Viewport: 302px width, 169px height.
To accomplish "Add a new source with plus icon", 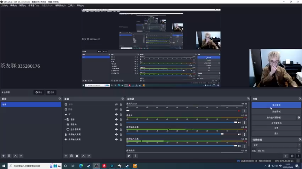I will pyautogui.click(x=66, y=156).
